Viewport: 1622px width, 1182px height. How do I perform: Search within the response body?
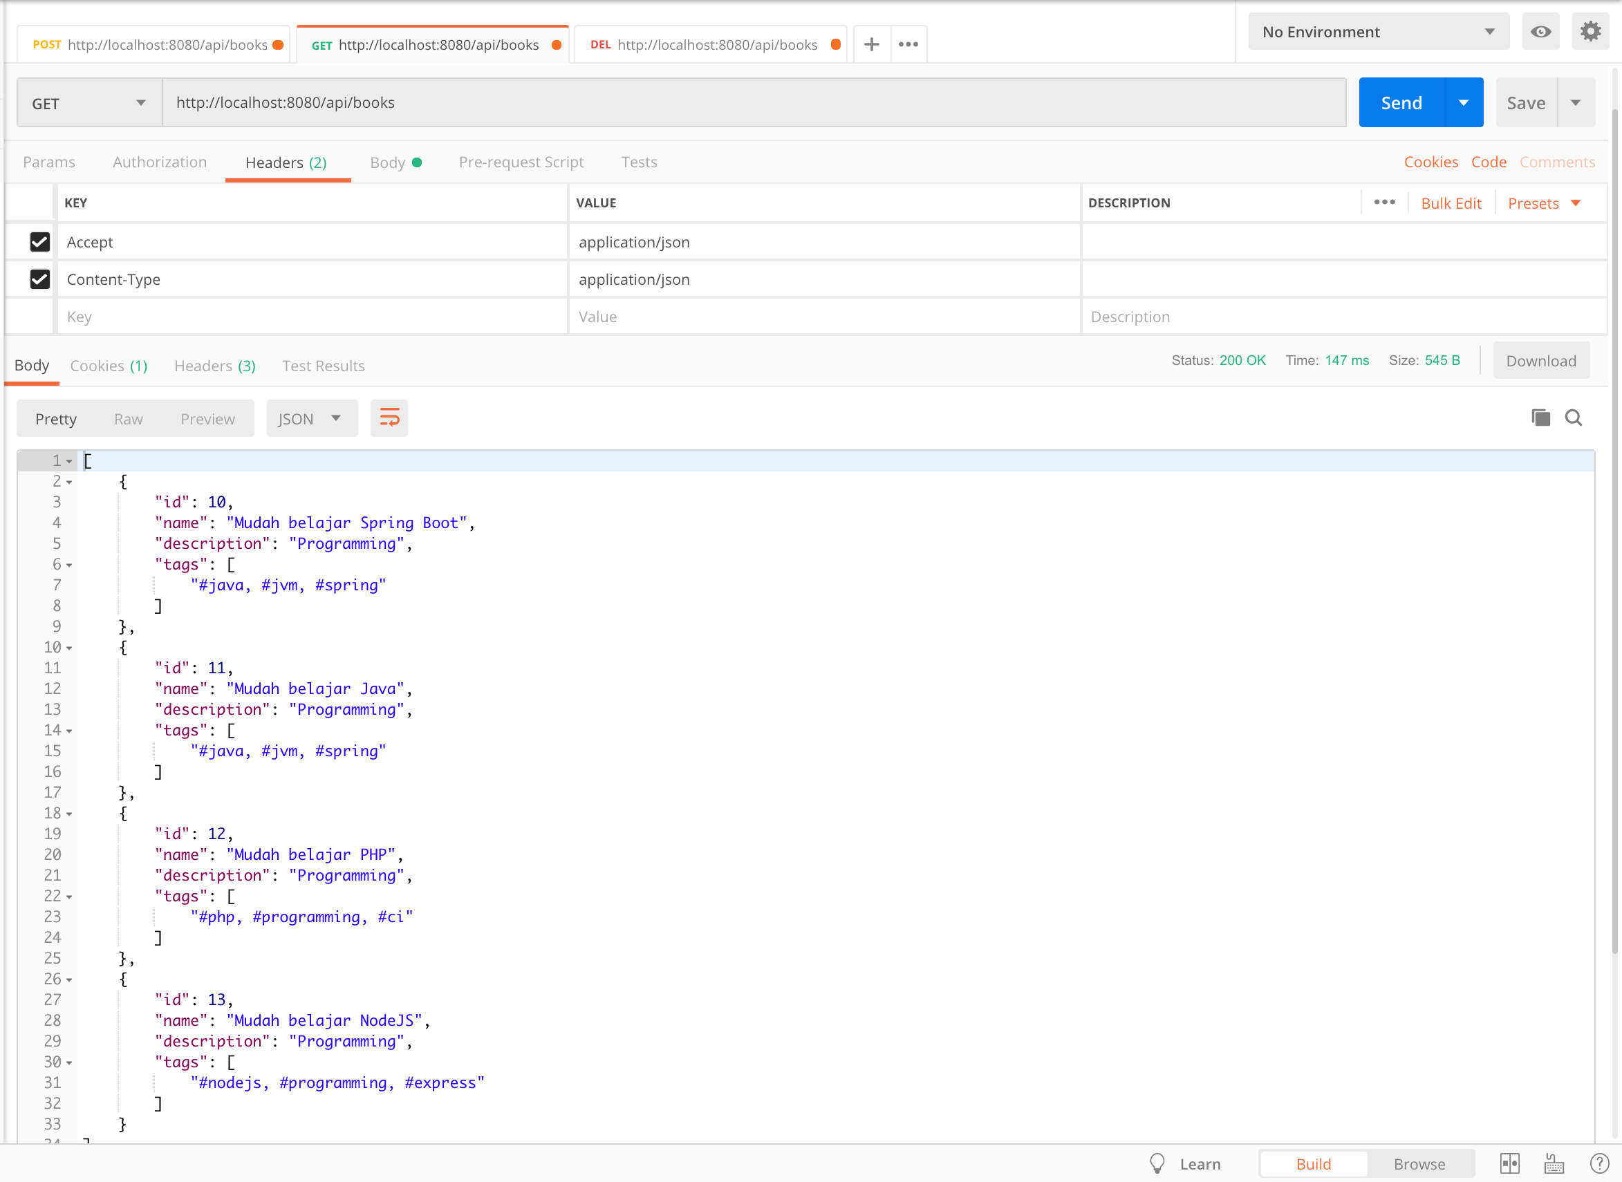pos(1574,417)
